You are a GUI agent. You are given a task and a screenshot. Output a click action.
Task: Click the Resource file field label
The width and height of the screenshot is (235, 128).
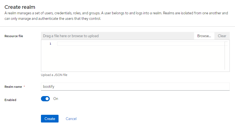14,36
